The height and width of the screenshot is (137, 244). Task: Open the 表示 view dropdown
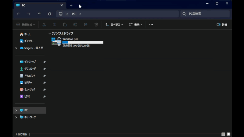(135, 25)
